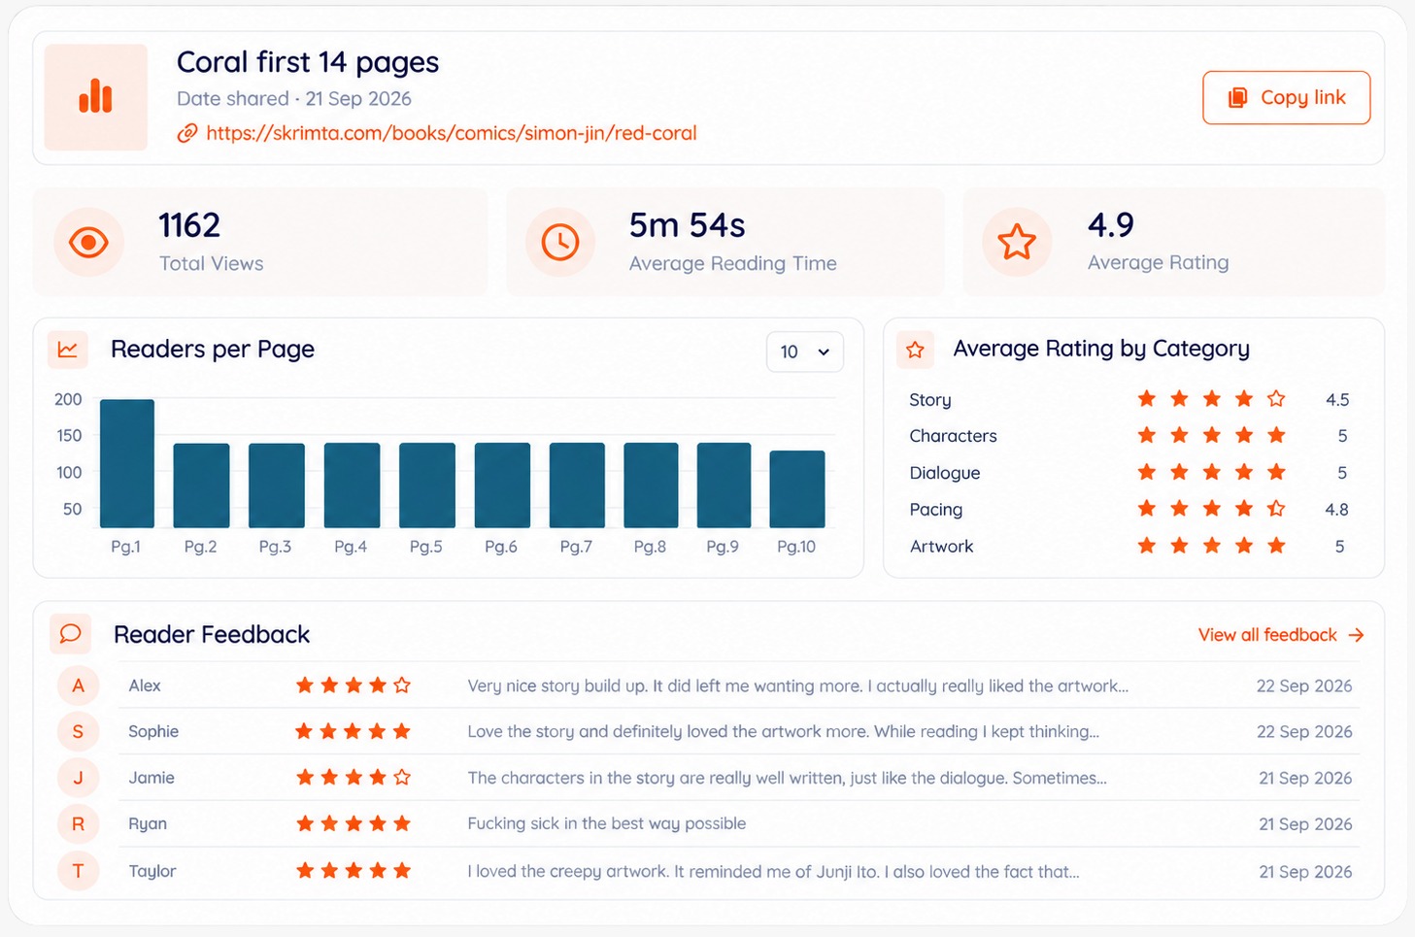Click Ryan's feedback comment
Viewport: 1415px width, 937px height.
tap(607, 823)
